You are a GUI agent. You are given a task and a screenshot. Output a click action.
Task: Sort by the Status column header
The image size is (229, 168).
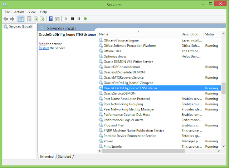pyautogui.click(x=212, y=34)
